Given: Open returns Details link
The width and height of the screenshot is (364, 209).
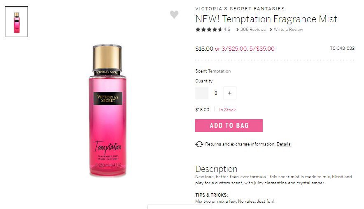Looking at the screenshot, I should [x=283, y=144].
